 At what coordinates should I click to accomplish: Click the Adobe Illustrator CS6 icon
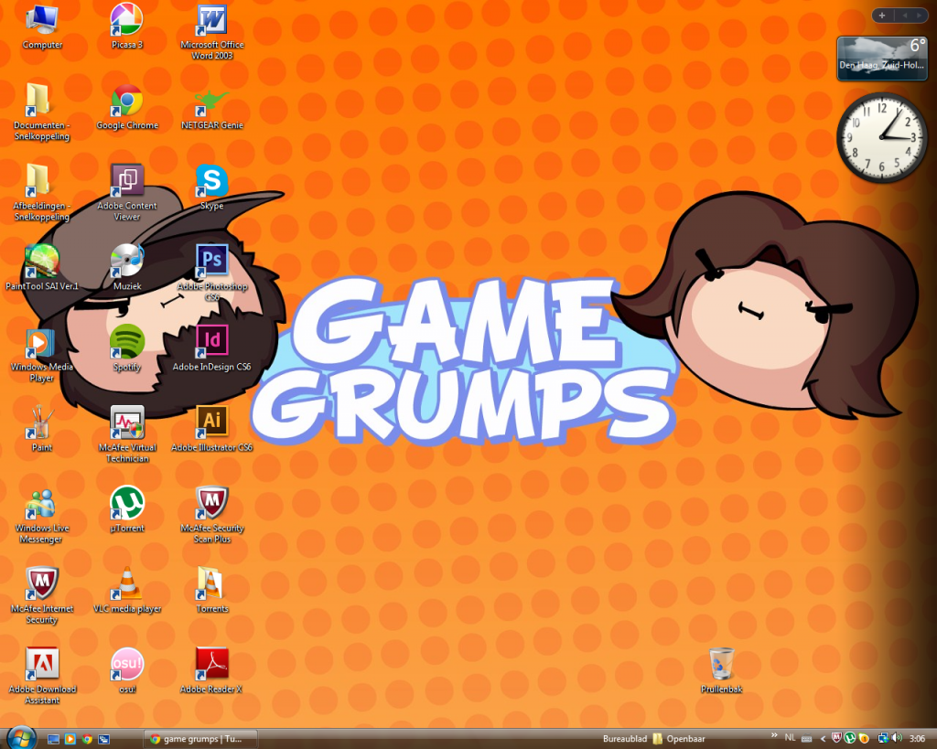coord(211,423)
